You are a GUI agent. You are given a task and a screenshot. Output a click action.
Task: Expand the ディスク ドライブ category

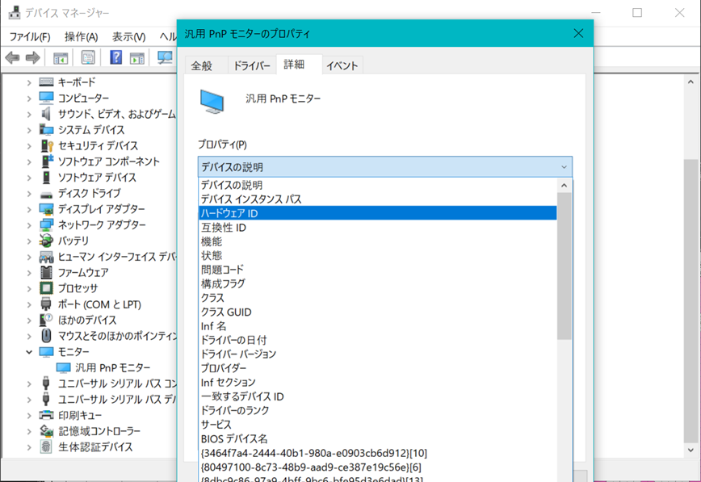29,194
